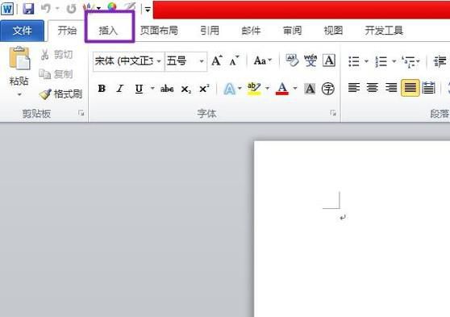Open the 文件 (File) tab
Screen dimensions: 450x317
[x=22, y=31]
